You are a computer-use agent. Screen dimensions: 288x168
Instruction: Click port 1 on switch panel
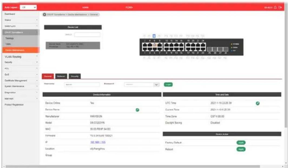[145, 49]
